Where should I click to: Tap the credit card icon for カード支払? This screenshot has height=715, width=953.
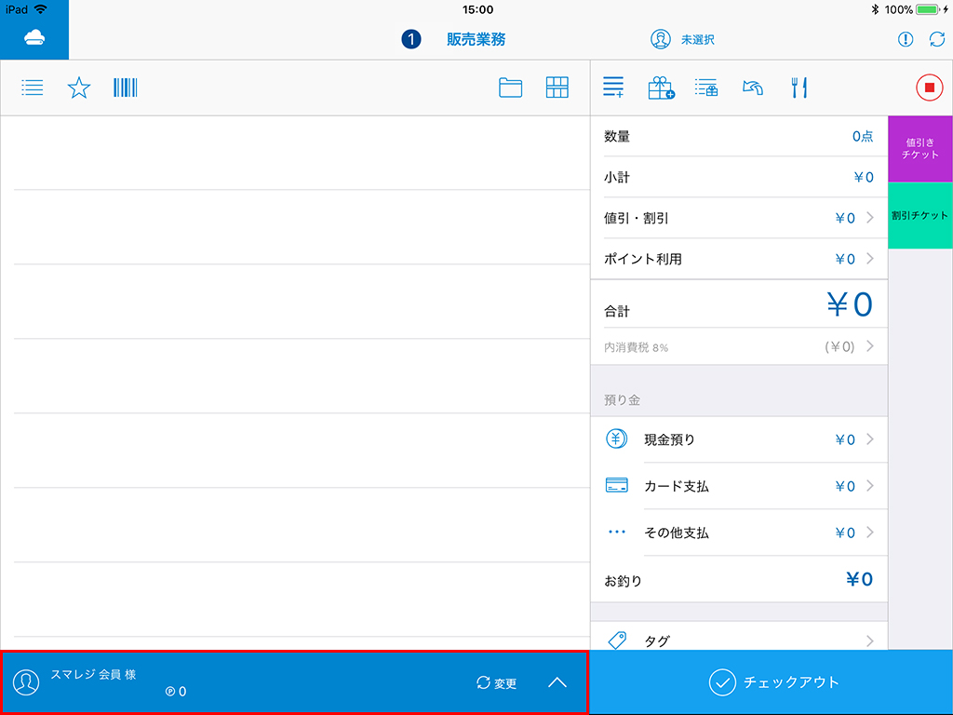[617, 485]
